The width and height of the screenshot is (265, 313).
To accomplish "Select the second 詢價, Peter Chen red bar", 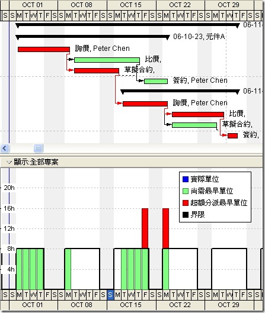I will click(145, 104).
